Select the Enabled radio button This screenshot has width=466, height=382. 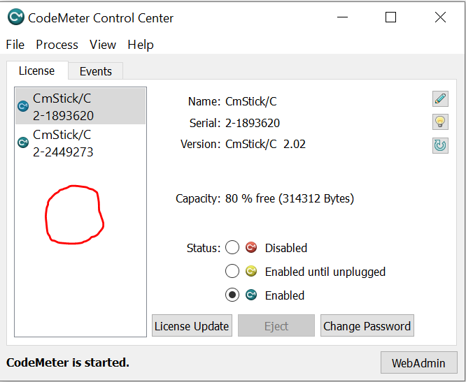pyautogui.click(x=232, y=295)
